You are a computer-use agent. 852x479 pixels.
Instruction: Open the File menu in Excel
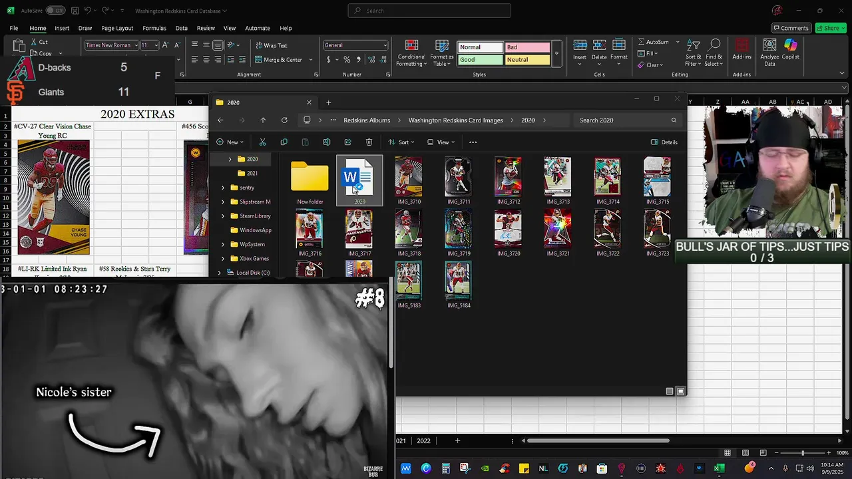tap(13, 28)
